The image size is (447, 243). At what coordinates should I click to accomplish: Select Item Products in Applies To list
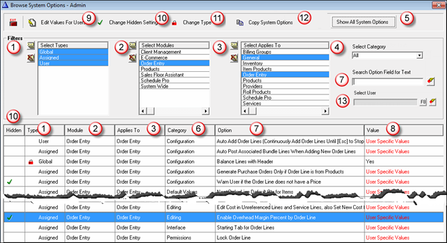285,69
